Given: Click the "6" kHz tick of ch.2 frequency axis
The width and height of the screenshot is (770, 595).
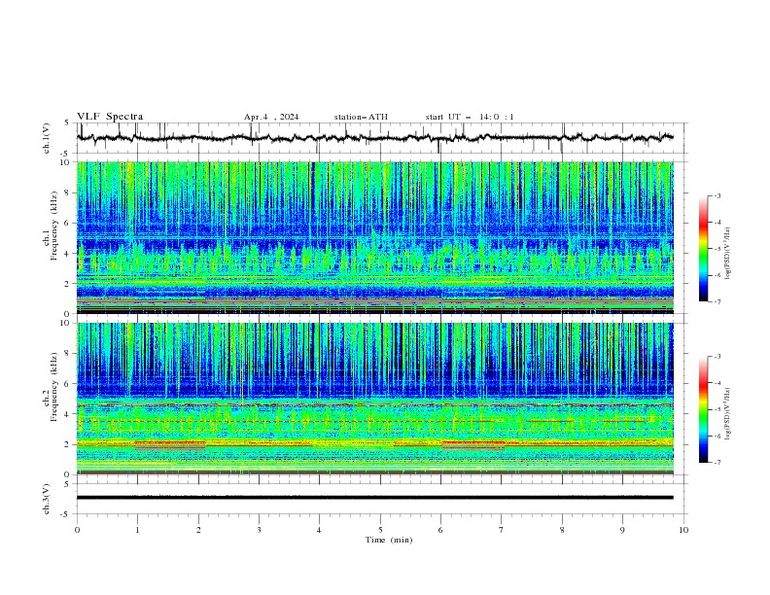Looking at the screenshot, I should point(68,383).
